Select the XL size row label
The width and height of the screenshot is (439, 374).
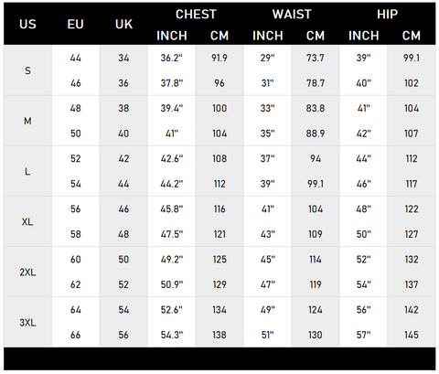click(27, 222)
